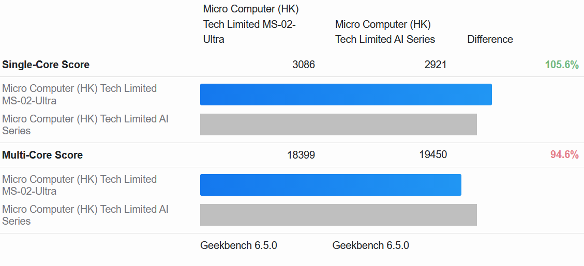
Task: Click the Single-Core Score row label
Action: 46,65
